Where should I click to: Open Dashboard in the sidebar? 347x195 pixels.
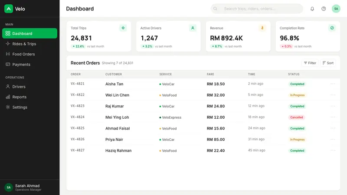click(29, 33)
